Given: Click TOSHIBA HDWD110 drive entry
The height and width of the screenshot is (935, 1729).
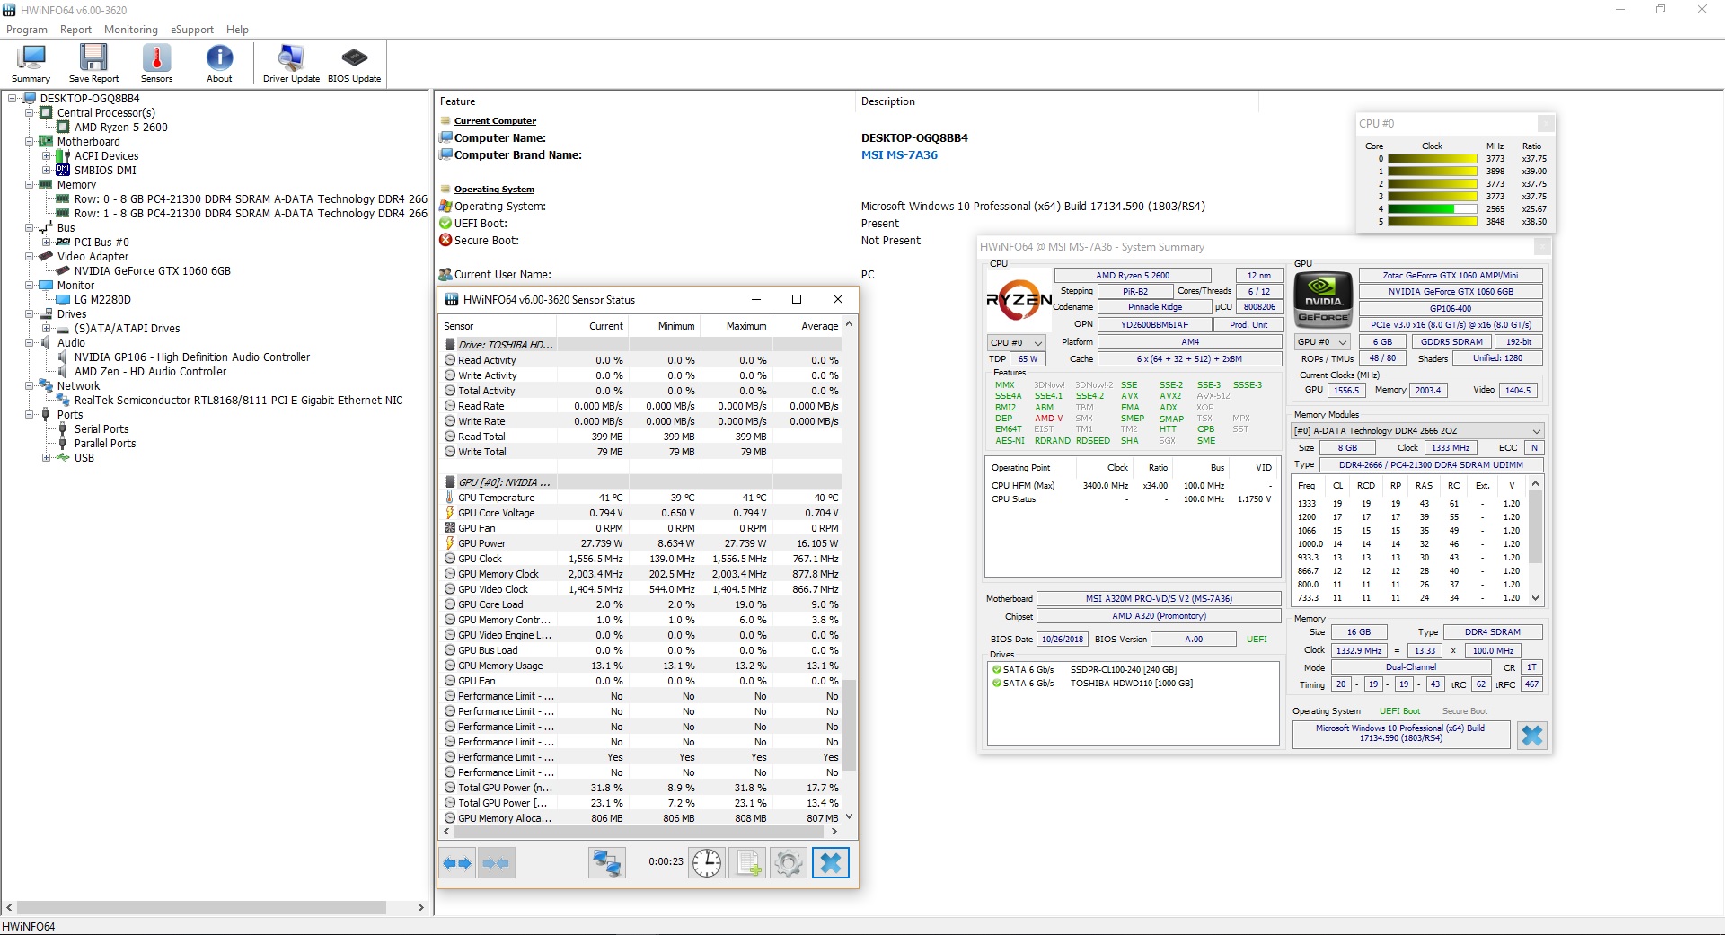Looking at the screenshot, I should click(1131, 684).
